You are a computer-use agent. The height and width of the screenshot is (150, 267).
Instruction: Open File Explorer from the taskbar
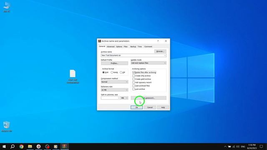click(x=30, y=146)
